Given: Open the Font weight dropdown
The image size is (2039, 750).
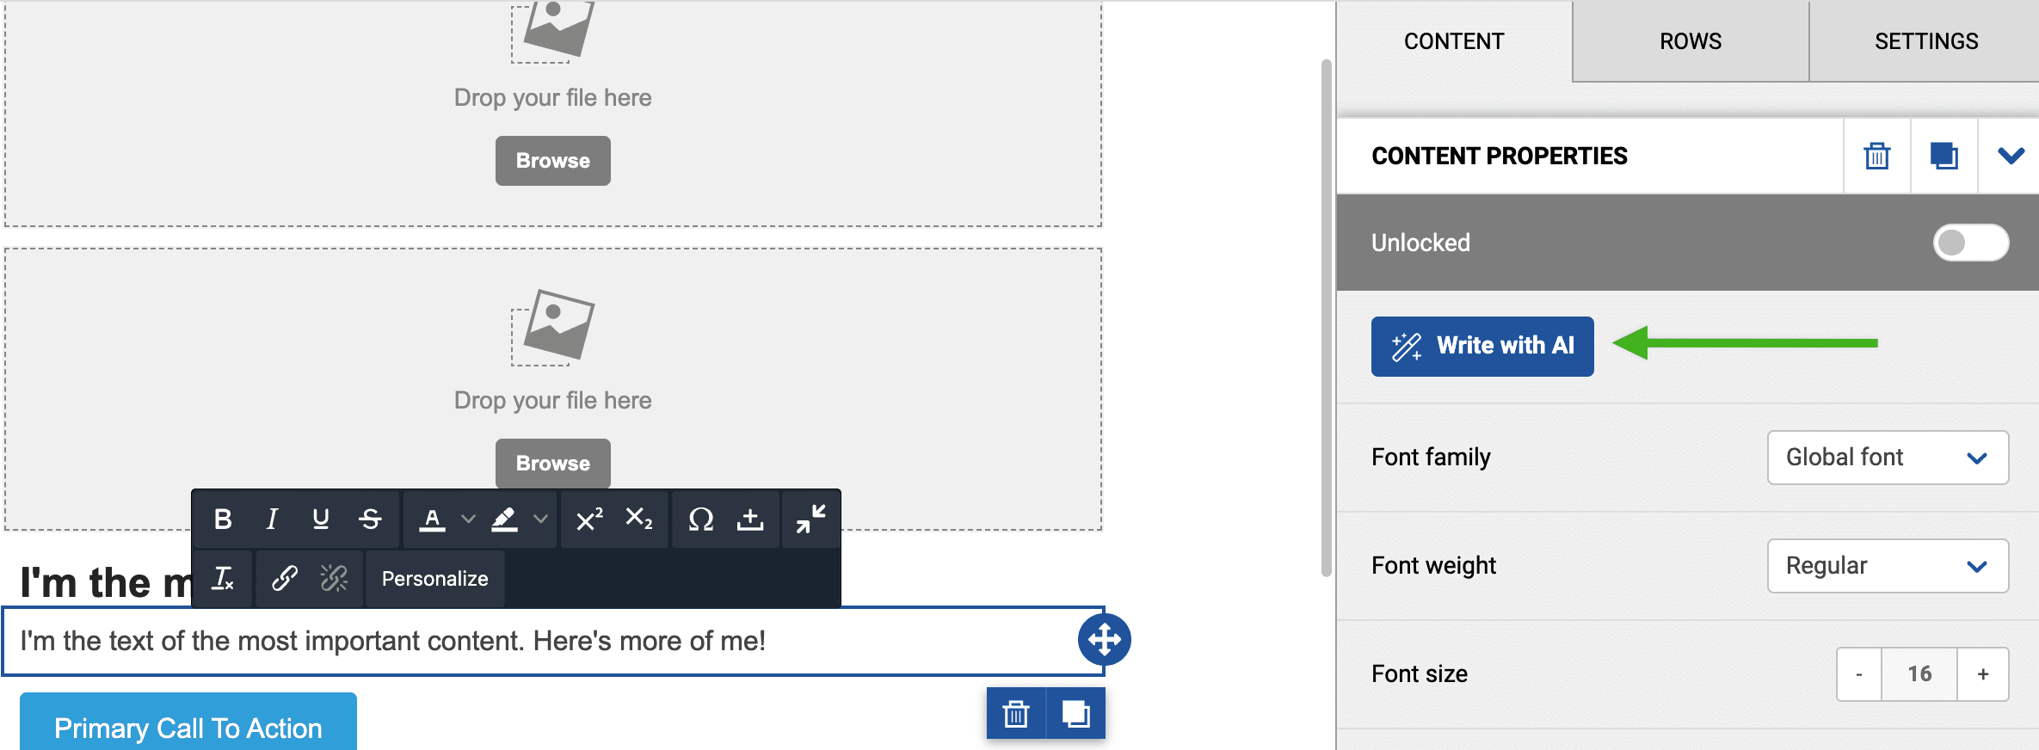Looking at the screenshot, I should click(1888, 566).
